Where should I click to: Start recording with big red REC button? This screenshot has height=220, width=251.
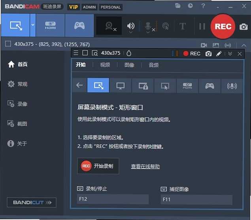pos(223,26)
